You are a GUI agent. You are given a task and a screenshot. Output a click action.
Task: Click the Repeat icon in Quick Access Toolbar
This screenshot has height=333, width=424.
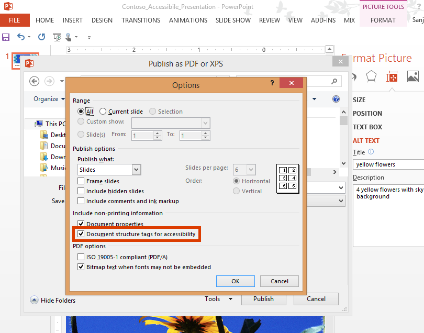(41, 37)
